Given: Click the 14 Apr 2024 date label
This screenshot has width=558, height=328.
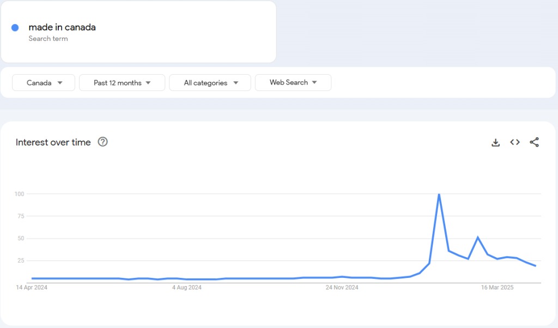Looking at the screenshot, I should (32, 287).
